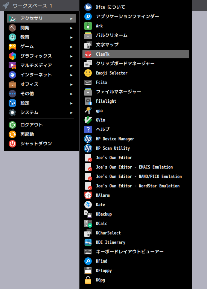Click the KBackup icon
This screenshot has width=207, height=289.
click(x=88, y=214)
